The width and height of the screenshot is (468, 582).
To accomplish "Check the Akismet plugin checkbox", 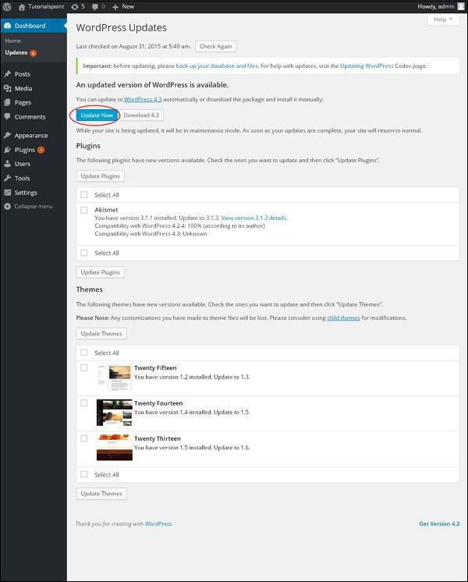I will pos(84,210).
